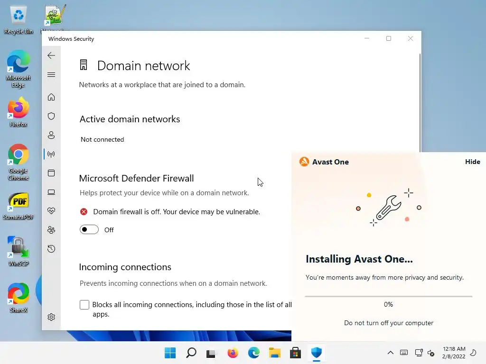Open Family options icon
This screenshot has height=364, width=486.
pos(51,230)
